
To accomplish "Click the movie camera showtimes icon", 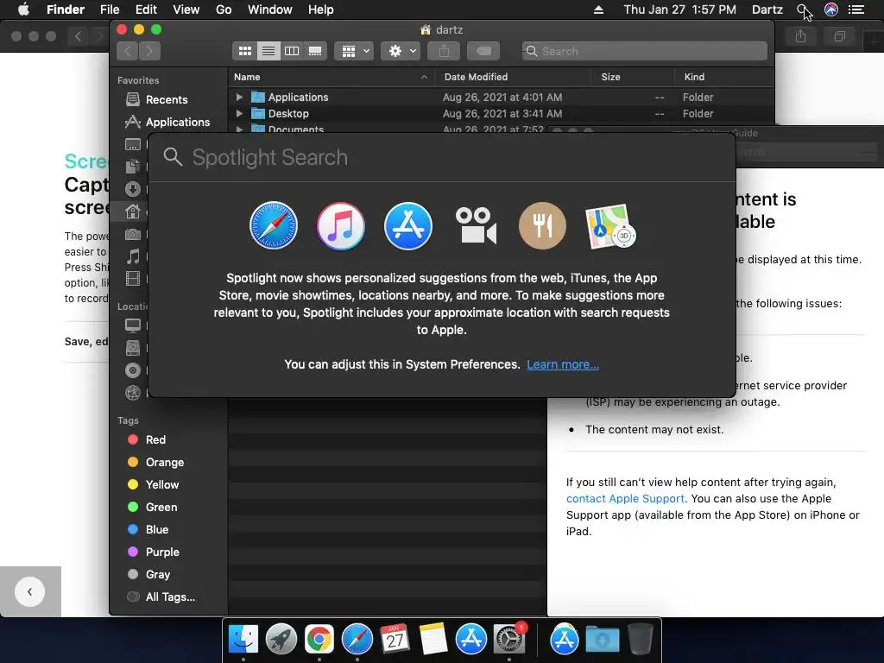I will [x=476, y=225].
